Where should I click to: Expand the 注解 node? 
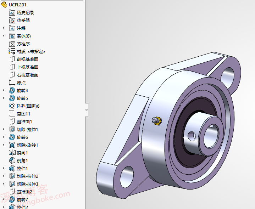[4, 28]
